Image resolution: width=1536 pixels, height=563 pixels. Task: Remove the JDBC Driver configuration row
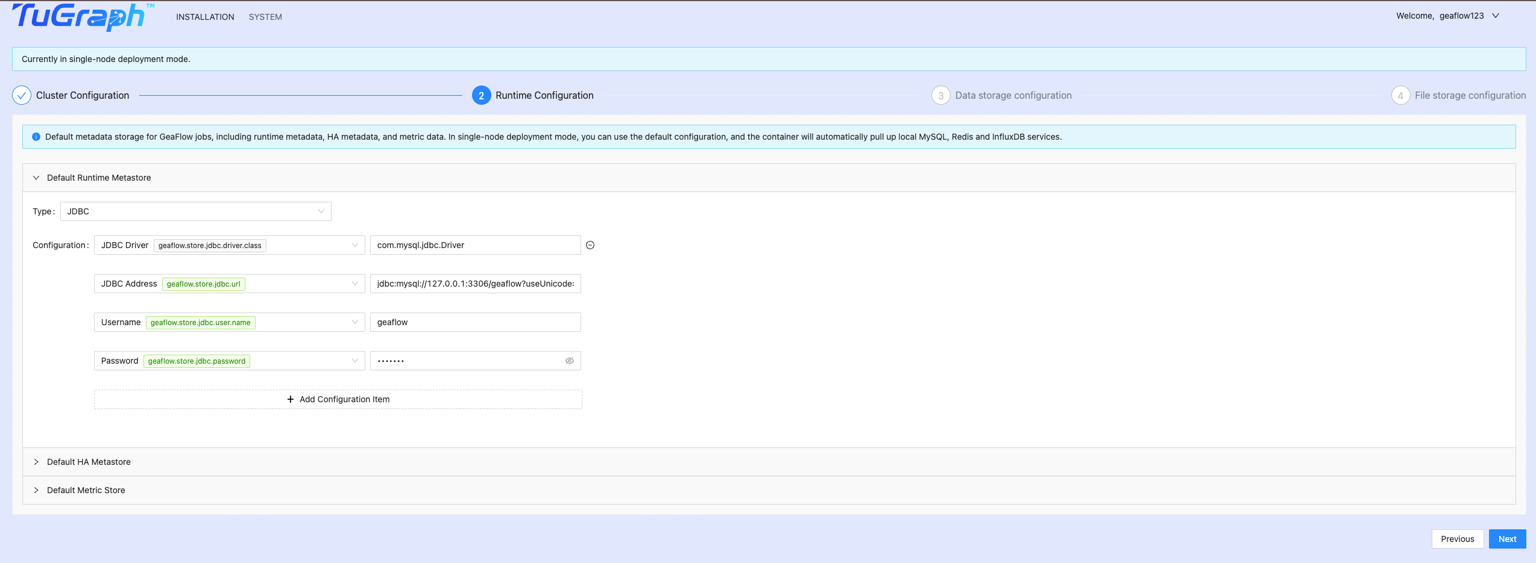click(590, 245)
